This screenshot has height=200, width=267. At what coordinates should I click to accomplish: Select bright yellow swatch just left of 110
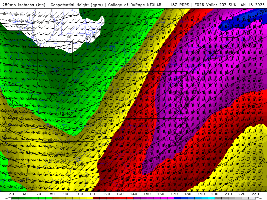coord(89,198)
